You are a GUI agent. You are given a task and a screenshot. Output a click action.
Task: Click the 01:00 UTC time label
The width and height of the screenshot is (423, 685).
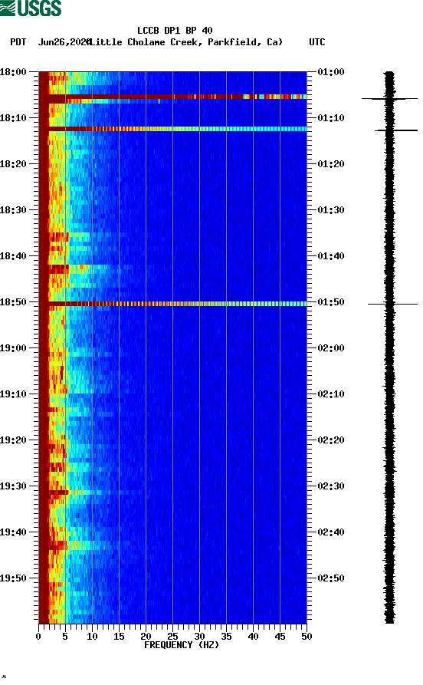[x=331, y=71]
